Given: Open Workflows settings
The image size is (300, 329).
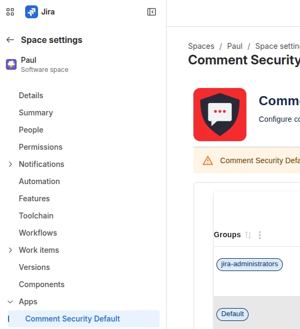Looking at the screenshot, I should [x=38, y=233].
